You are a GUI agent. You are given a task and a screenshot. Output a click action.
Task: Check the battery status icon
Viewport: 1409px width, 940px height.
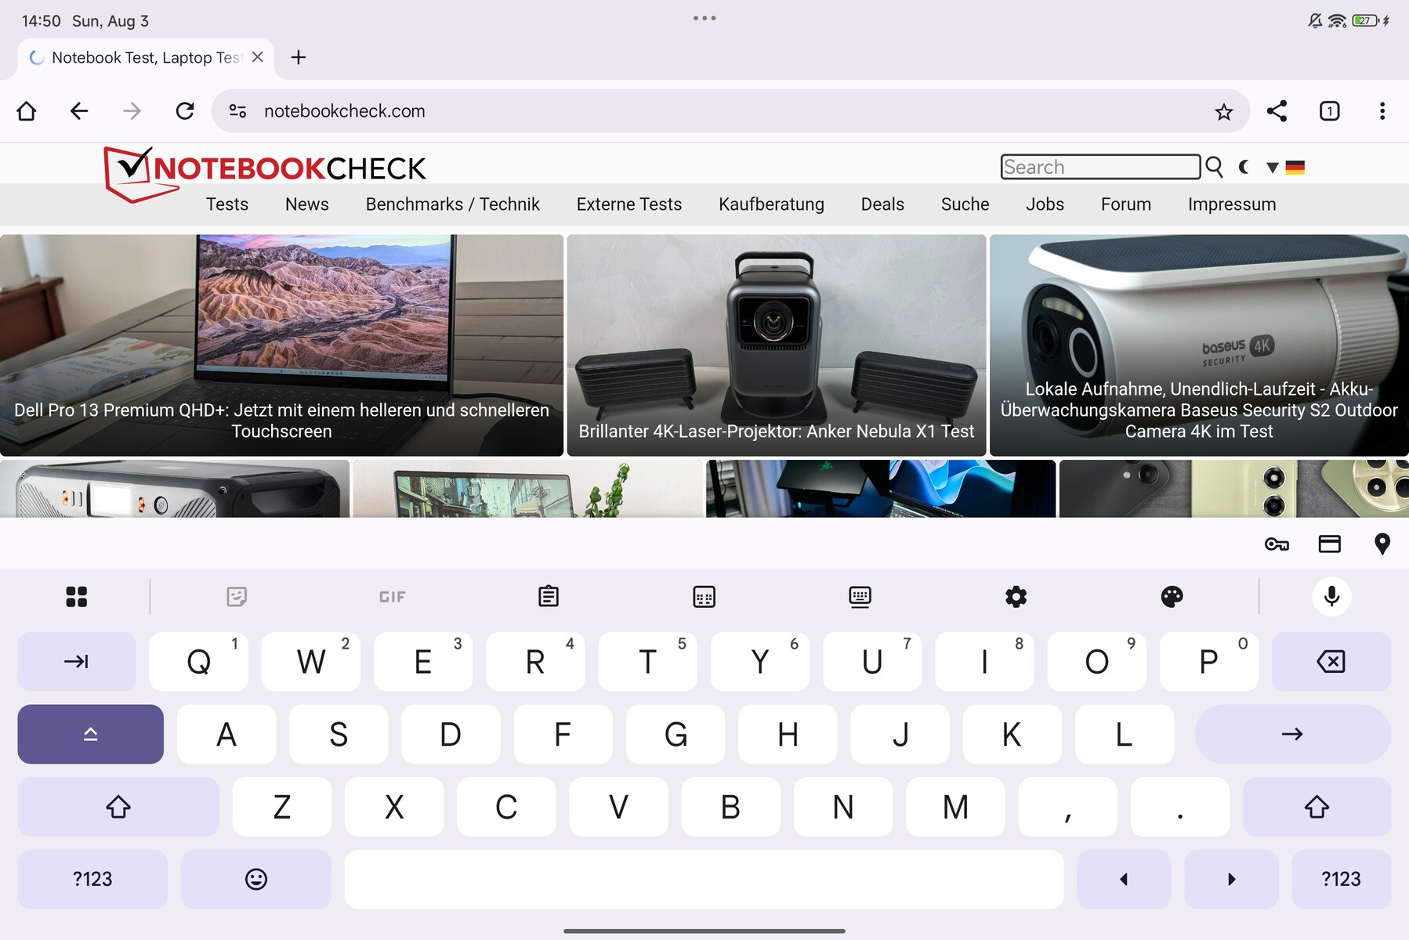coord(1367,20)
